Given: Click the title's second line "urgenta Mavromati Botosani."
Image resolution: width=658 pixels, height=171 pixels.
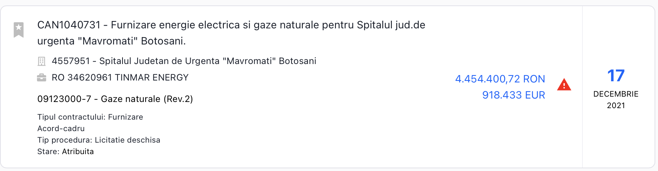Looking at the screenshot, I should pos(111,41).
